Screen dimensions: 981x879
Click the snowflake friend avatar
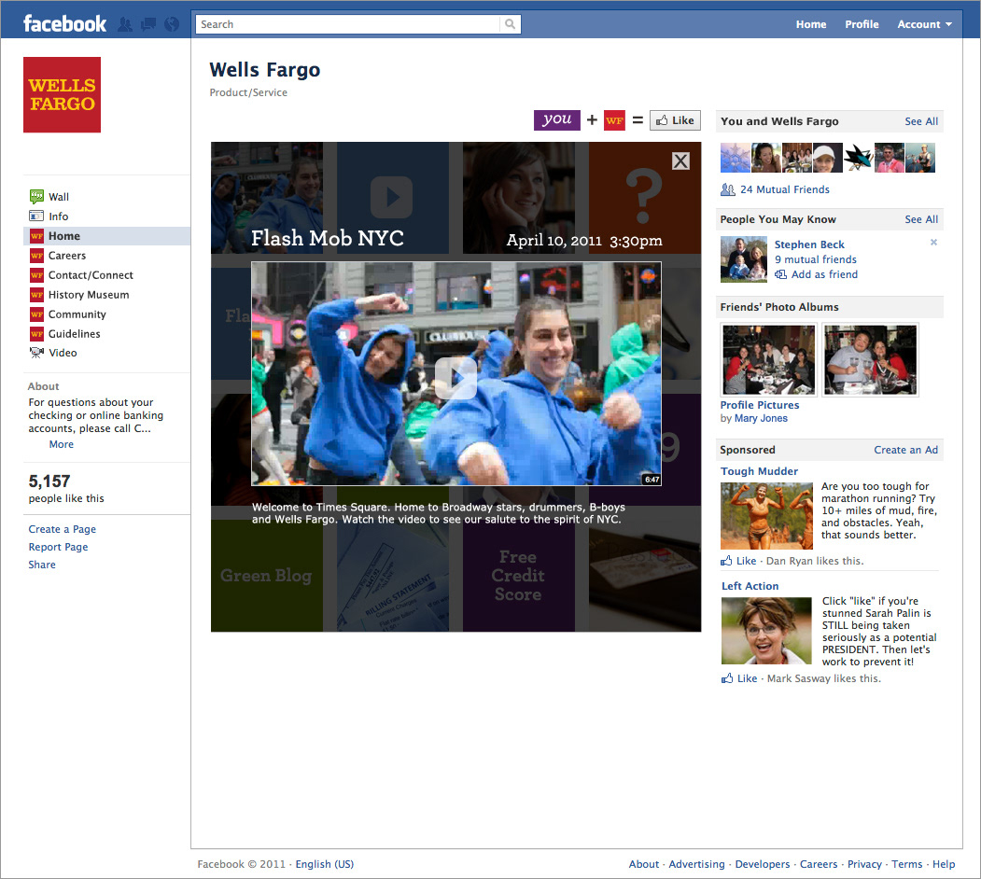tap(736, 158)
